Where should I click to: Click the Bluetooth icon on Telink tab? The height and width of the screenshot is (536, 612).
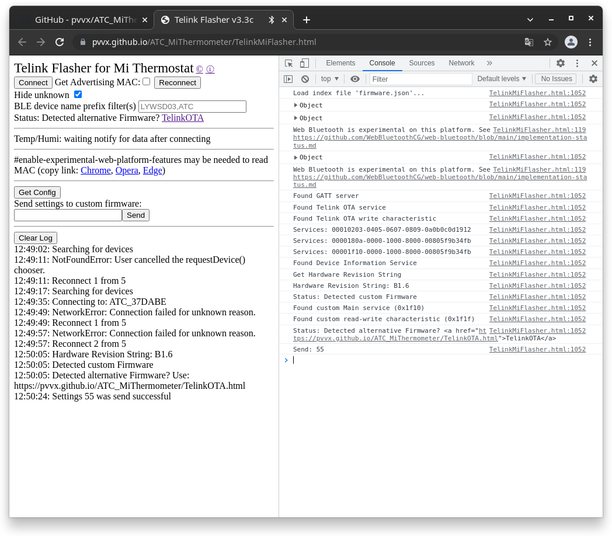pyautogui.click(x=272, y=20)
